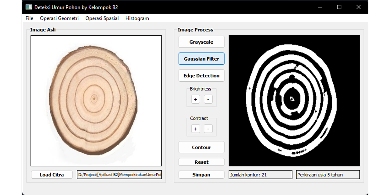The image size is (390, 195).
Task: Apply Grayscale to the image
Action: (201, 42)
